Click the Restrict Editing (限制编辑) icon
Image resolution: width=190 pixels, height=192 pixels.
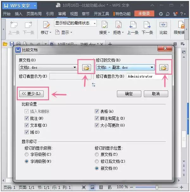[181, 25]
